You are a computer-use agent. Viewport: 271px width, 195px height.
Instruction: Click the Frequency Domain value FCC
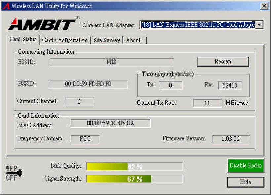pos(85,139)
